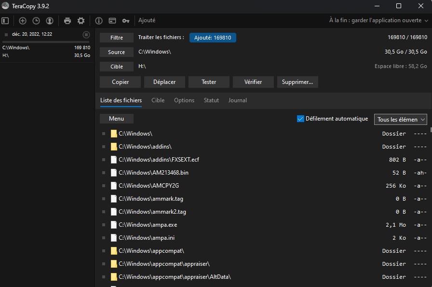432x287 pixels.
Task: Stop the job with the circular stop icon
Action: pyautogui.click(x=86, y=34)
